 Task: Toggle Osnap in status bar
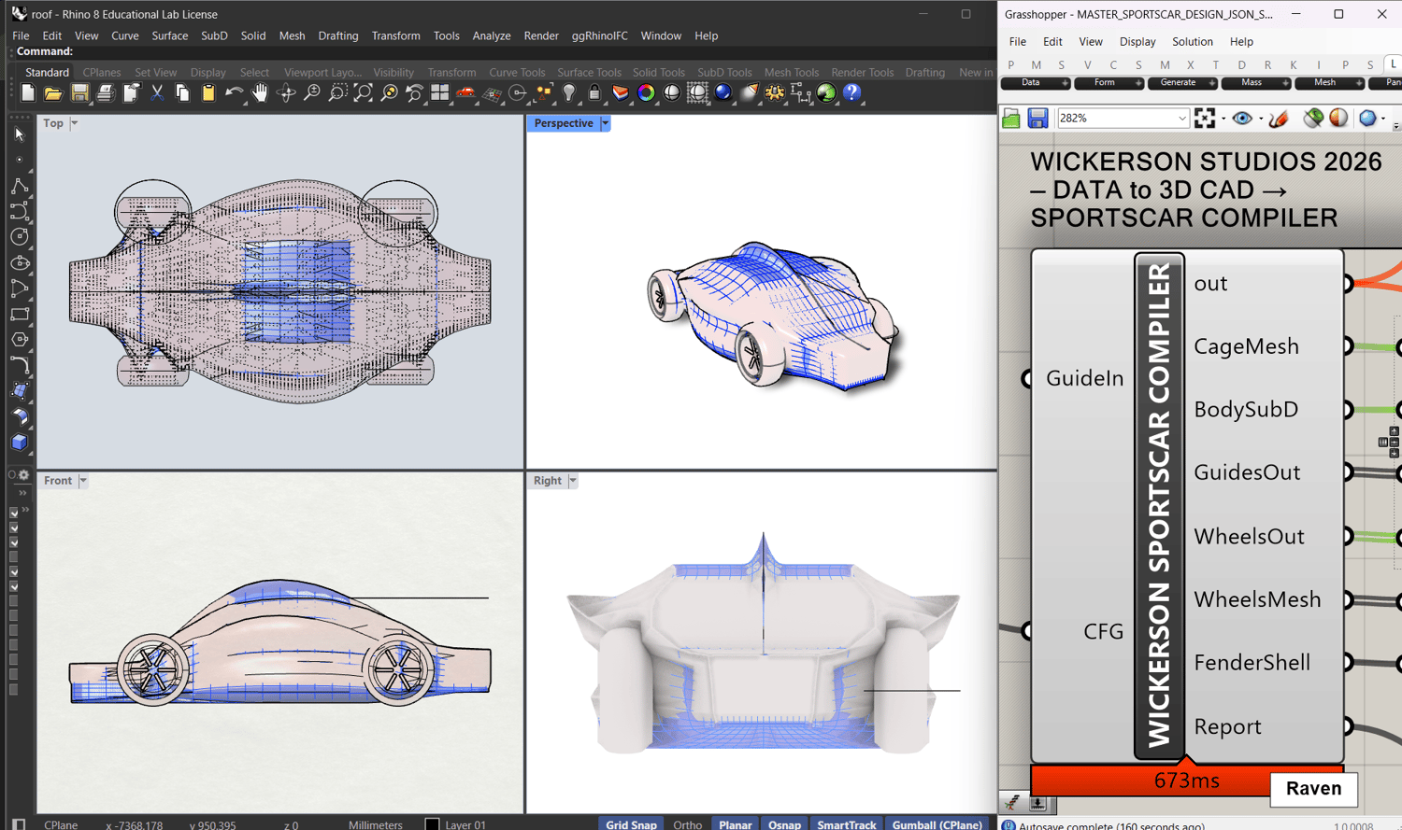click(x=784, y=824)
